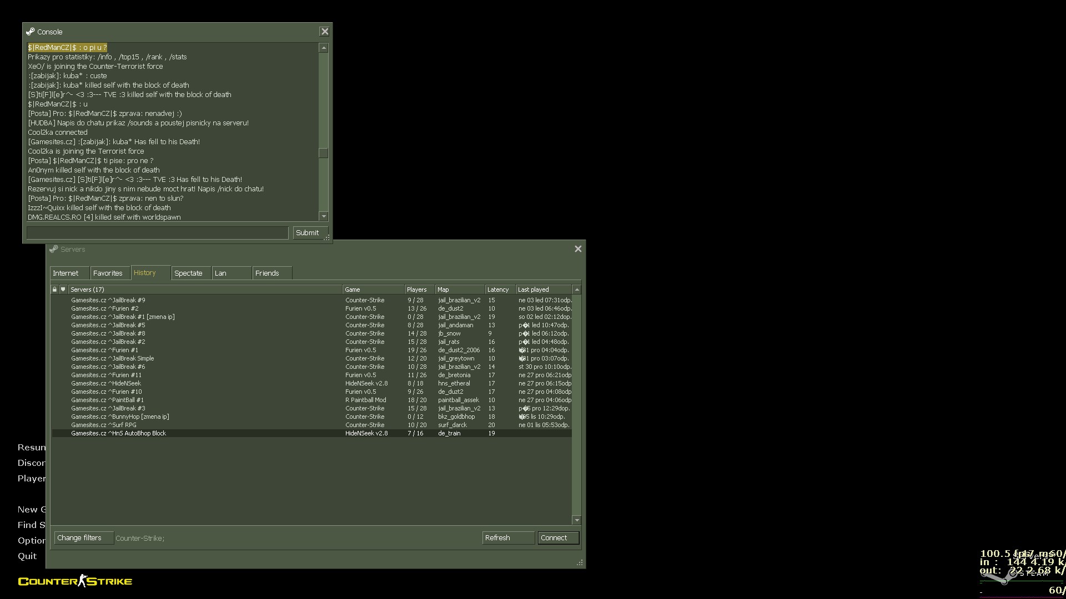Close the Console window
This screenshot has width=1066, height=599.
point(325,32)
